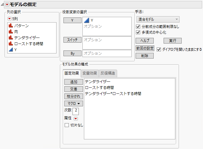
Task: Open the red triangle menu beside 5列
Action: pyautogui.click(x=10, y=19)
